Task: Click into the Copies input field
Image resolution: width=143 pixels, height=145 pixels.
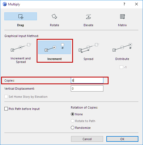Action: click(87, 80)
